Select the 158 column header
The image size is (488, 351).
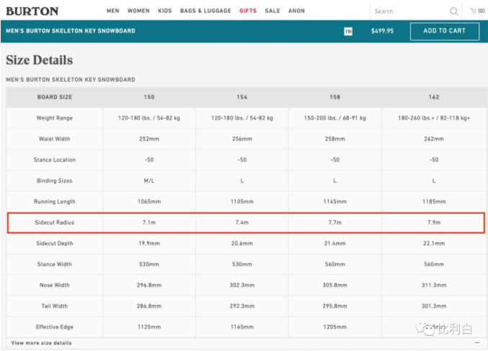(335, 97)
